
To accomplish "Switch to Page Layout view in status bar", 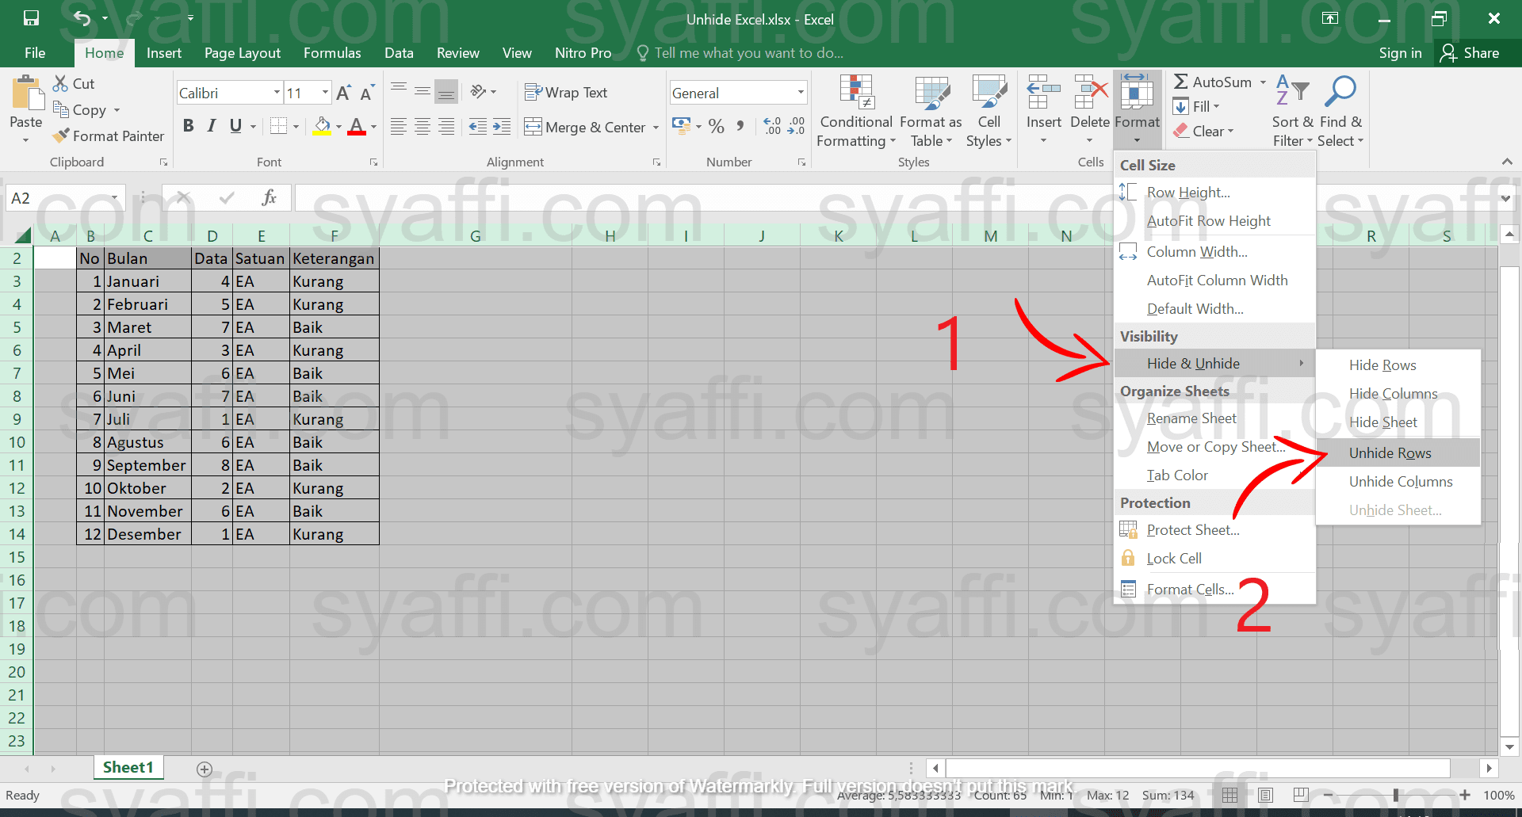I will click(1265, 795).
